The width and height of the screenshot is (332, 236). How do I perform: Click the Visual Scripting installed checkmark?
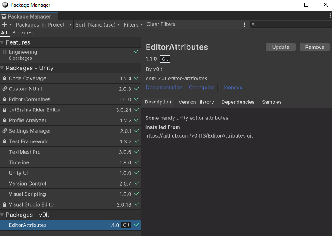137,194
